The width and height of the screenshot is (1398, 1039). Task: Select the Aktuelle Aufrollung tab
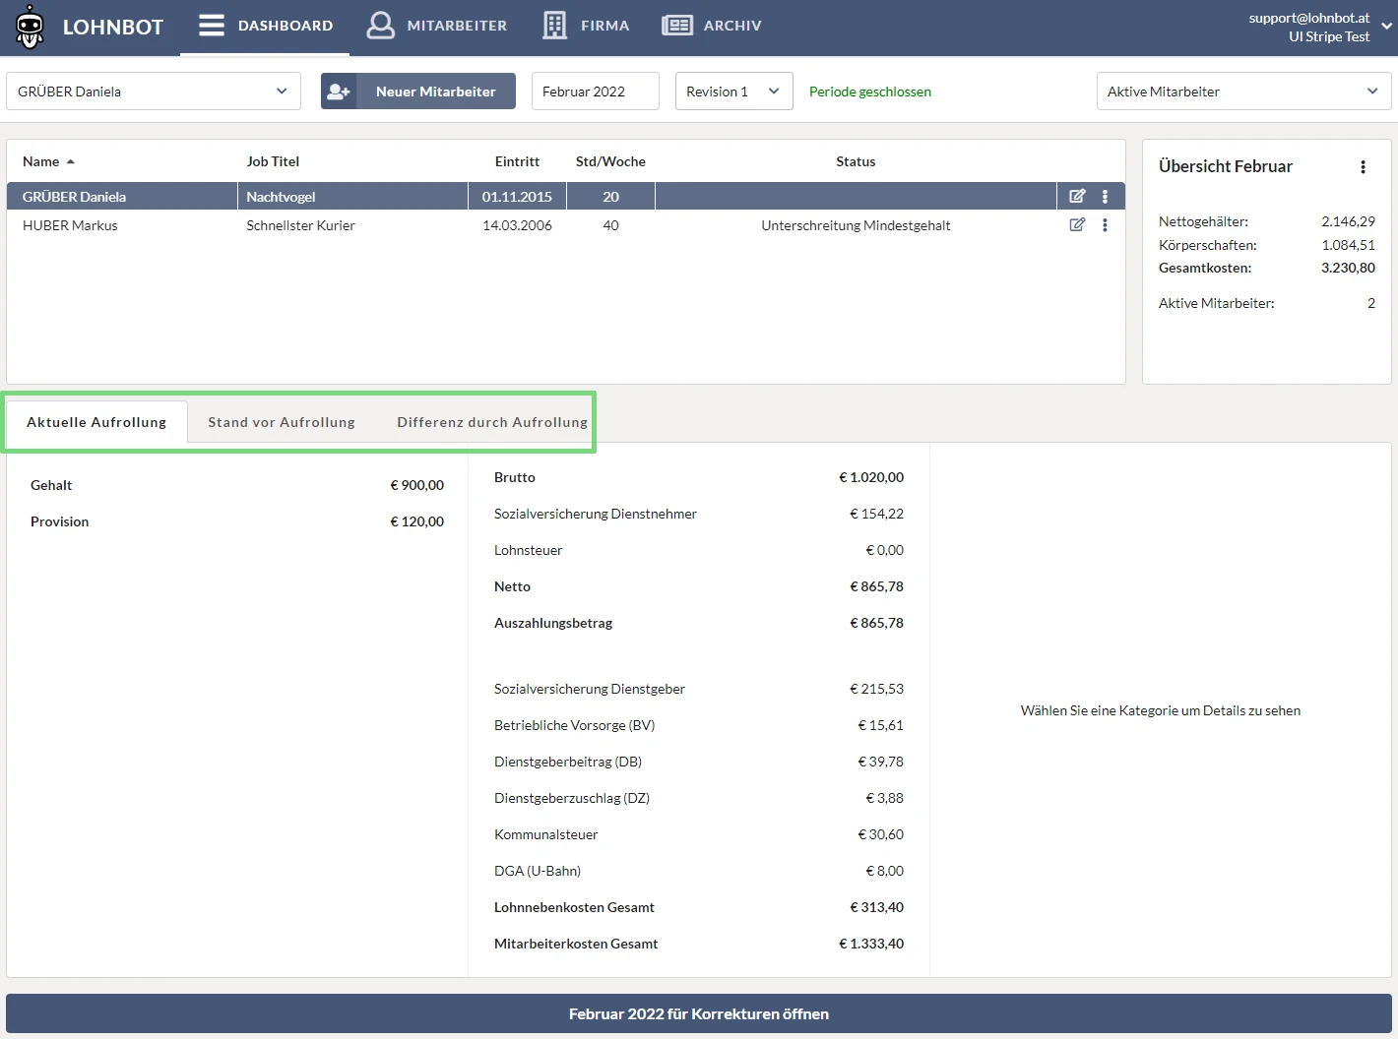pyautogui.click(x=96, y=422)
